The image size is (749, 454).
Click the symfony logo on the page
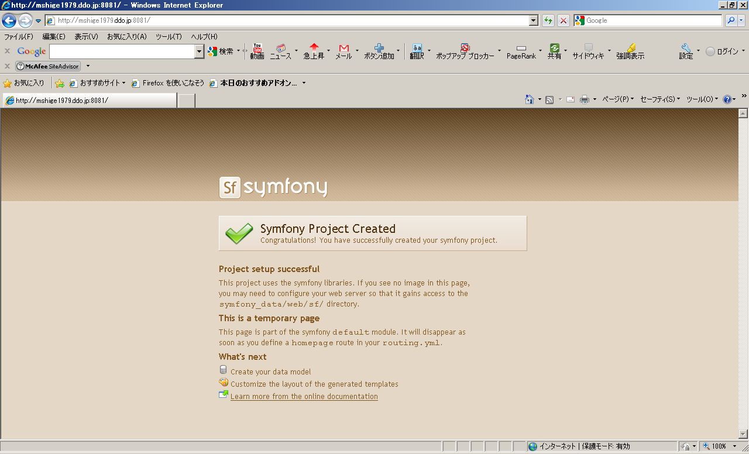tap(273, 187)
